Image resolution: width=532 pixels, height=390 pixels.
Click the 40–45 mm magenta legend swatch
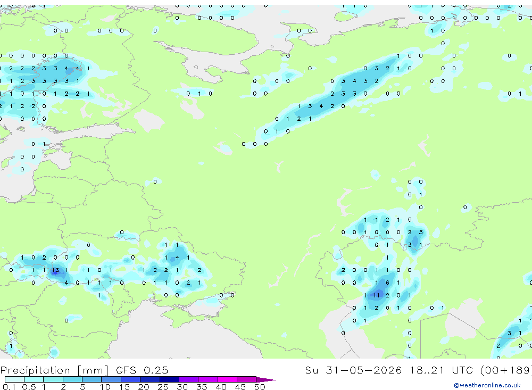pyautogui.click(x=227, y=379)
